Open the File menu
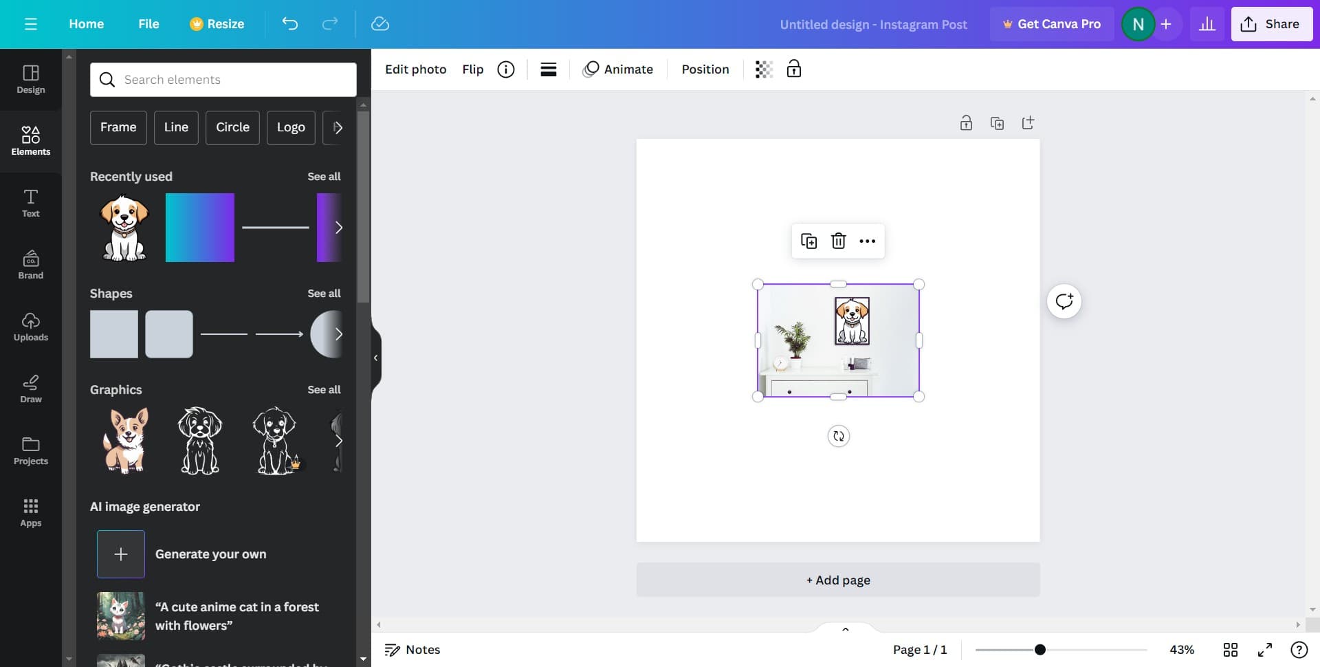 tap(148, 23)
